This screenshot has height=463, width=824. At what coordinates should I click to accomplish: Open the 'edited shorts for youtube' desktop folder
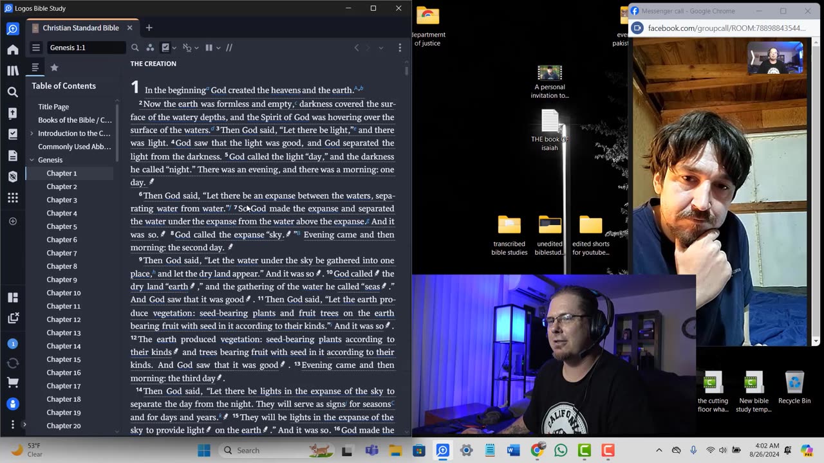(x=590, y=235)
